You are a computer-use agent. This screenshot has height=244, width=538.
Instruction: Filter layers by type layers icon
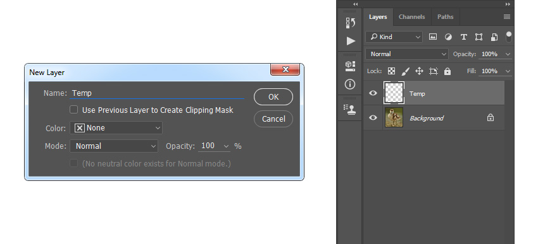463,37
